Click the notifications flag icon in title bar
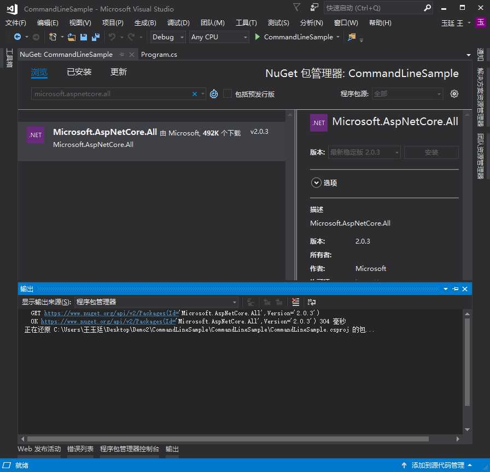 [296, 8]
